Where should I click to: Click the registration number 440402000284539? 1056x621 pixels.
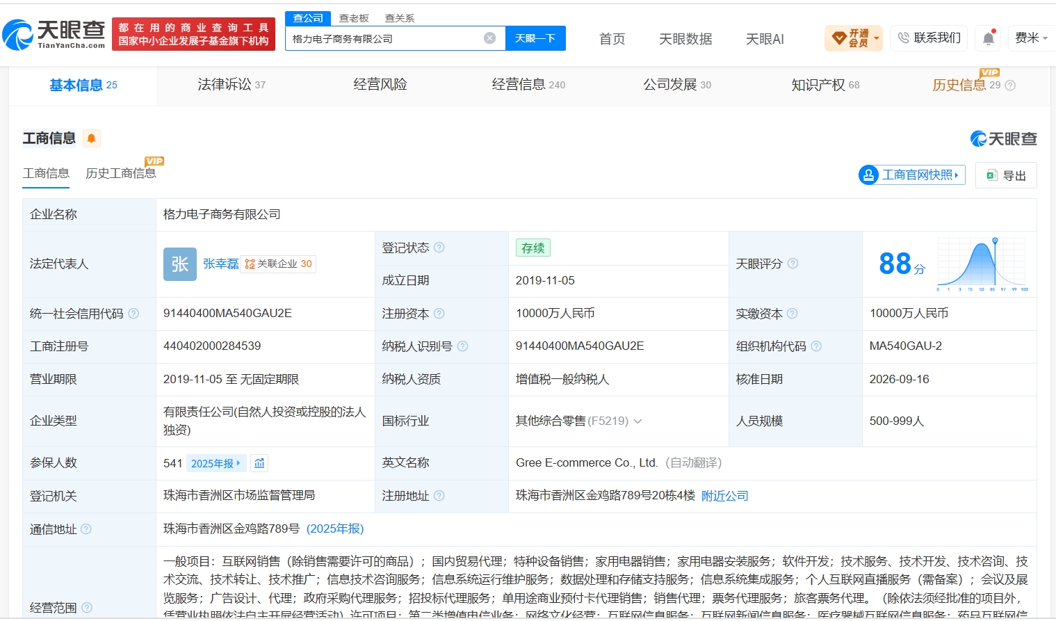tap(212, 346)
